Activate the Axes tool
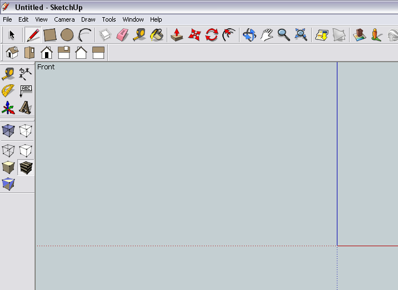This screenshot has height=290, width=398. tap(8, 108)
